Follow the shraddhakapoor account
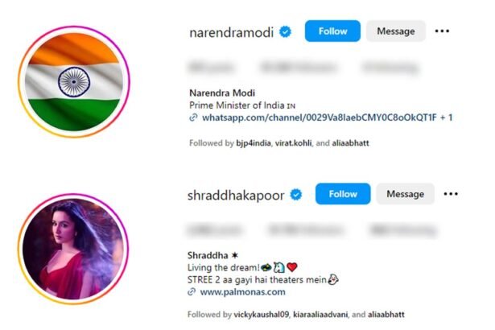 click(343, 194)
